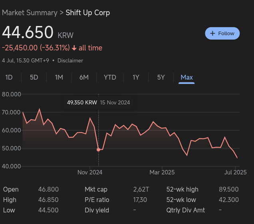Open the Disclaimer link
Viewport: 254px width, 224px height.
coord(70,60)
